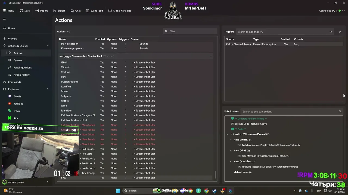The height and width of the screenshot is (195, 348).
Task: Select the !fortune action
Action: coord(136,72)
